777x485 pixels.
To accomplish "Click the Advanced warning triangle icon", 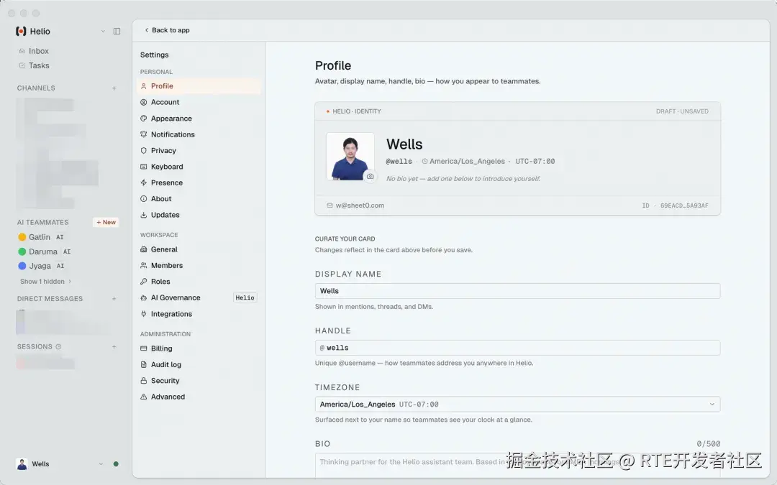I will coord(144,397).
